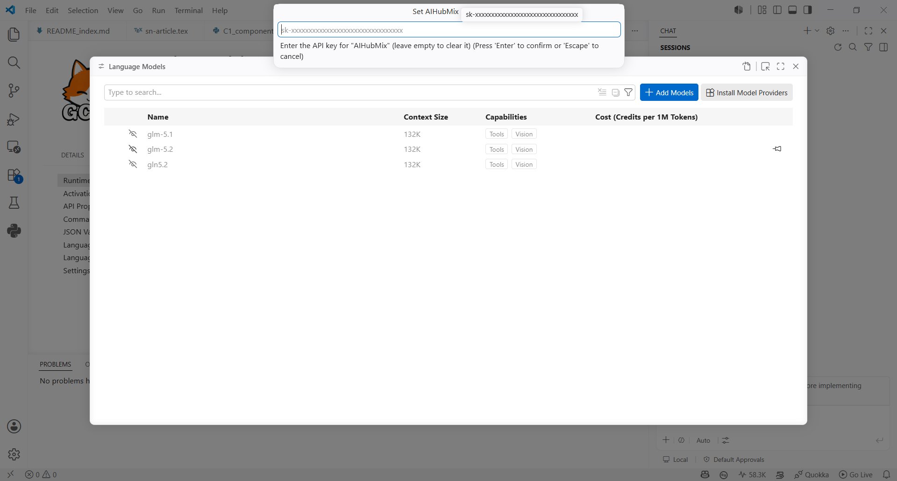Open more actions ellipsis beside editor tabs
The height and width of the screenshot is (481, 897).
point(635,31)
